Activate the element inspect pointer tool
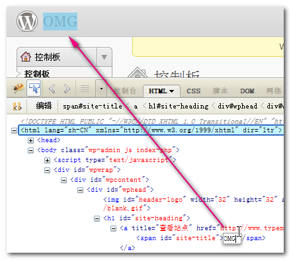 [34, 89]
